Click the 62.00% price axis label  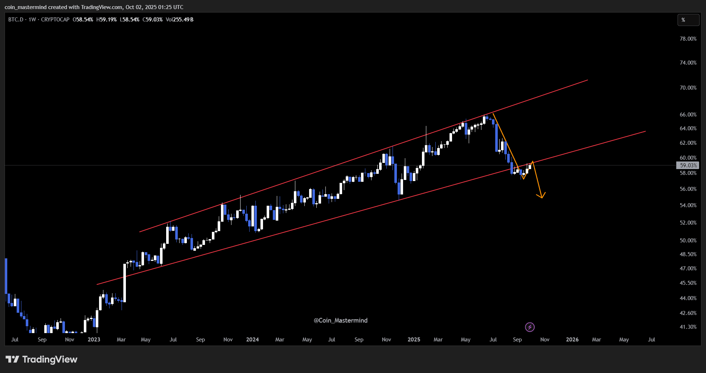pyautogui.click(x=688, y=143)
